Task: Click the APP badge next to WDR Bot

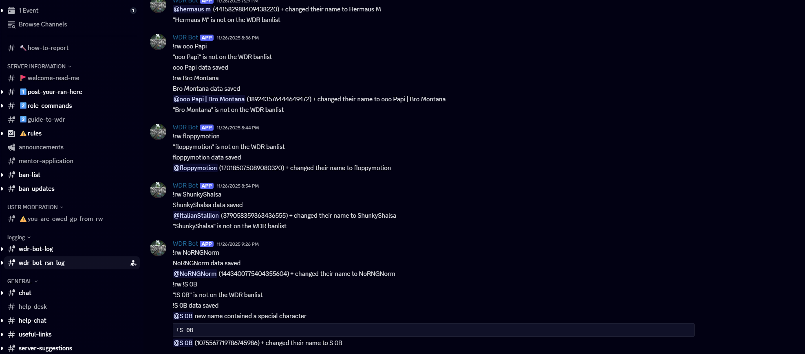Action: (207, 37)
